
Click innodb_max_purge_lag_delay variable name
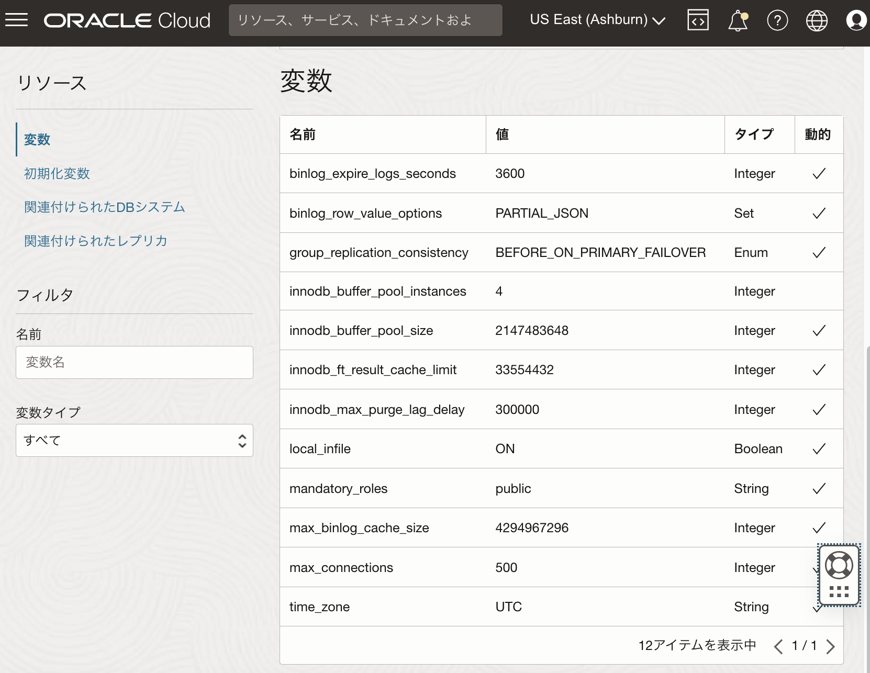coord(377,410)
